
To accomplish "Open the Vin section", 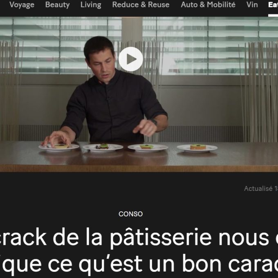I will 252,5.
